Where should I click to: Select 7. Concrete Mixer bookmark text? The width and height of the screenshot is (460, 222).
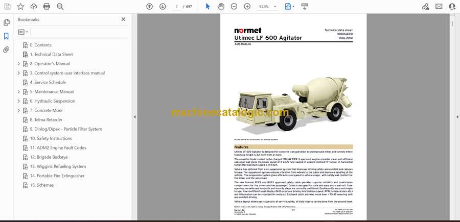click(x=47, y=110)
